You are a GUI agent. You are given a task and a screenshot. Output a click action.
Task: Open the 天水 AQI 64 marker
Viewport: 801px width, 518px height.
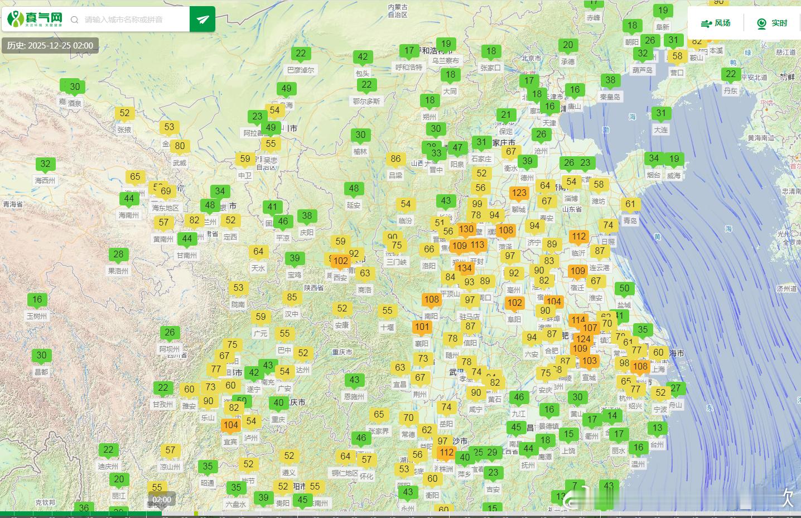click(258, 252)
